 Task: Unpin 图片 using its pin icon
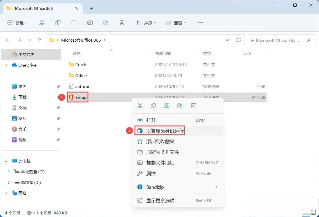click(58, 118)
